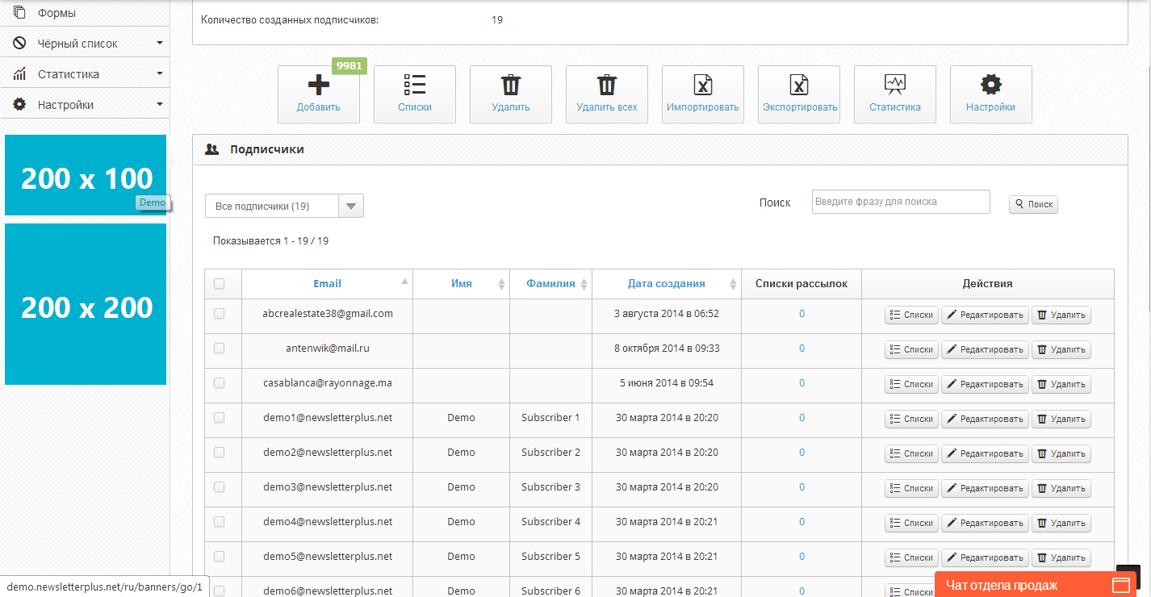Viewport: 1151px width, 597px height.
Task: Open the Все подписчики (19) dropdown
Action: [x=284, y=207]
